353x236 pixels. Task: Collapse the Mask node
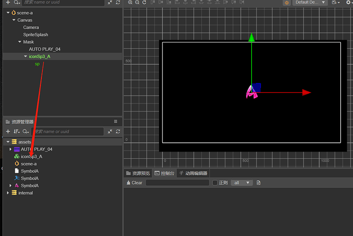click(20, 42)
